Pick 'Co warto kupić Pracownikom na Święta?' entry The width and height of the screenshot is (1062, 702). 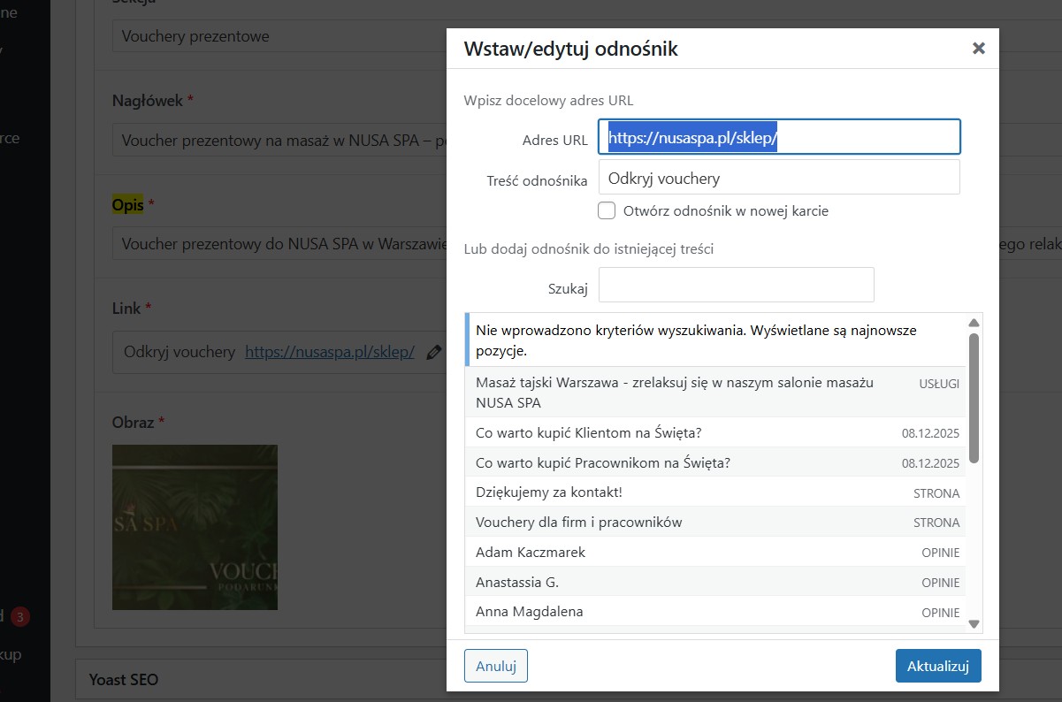[x=603, y=462]
